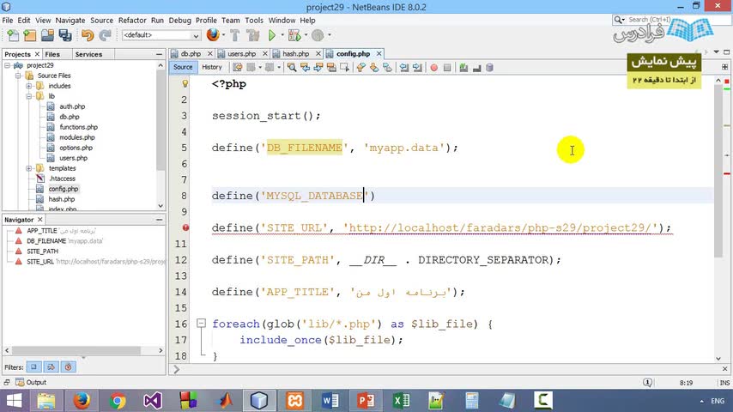Open dropdown arrow next to Profile icon

pyautogui.click(x=329, y=35)
